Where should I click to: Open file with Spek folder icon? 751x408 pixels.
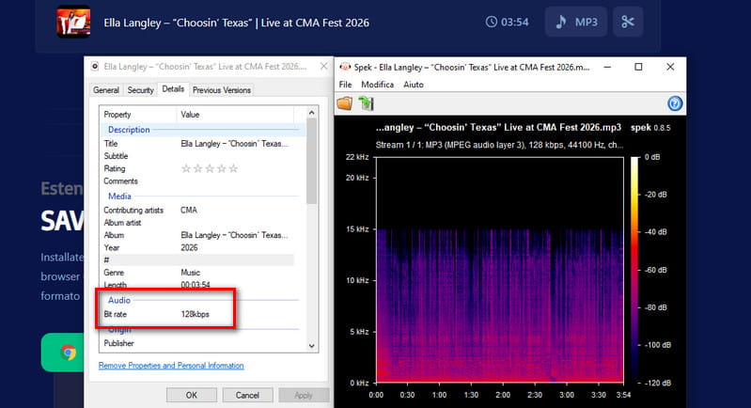[x=344, y=103]
